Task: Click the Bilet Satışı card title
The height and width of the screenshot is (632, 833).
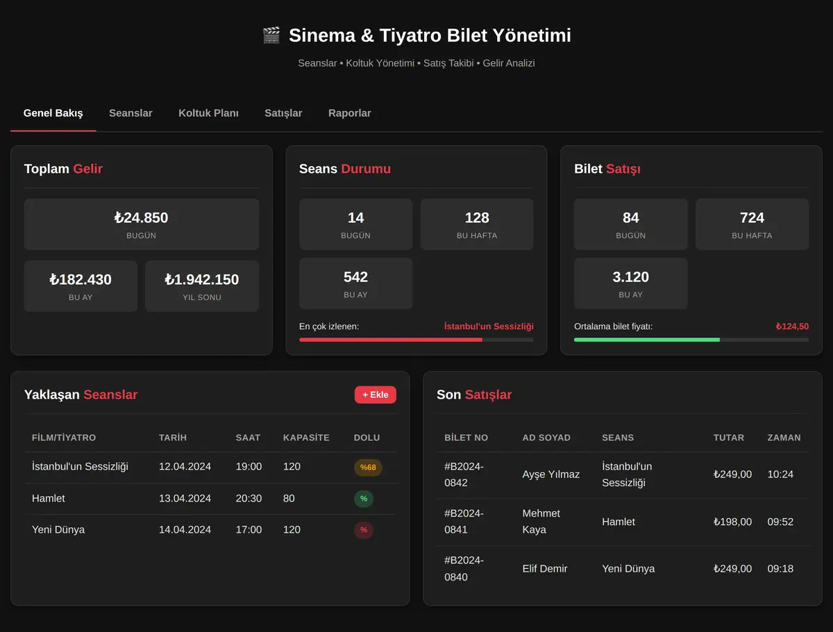Action: click(607, 169)
